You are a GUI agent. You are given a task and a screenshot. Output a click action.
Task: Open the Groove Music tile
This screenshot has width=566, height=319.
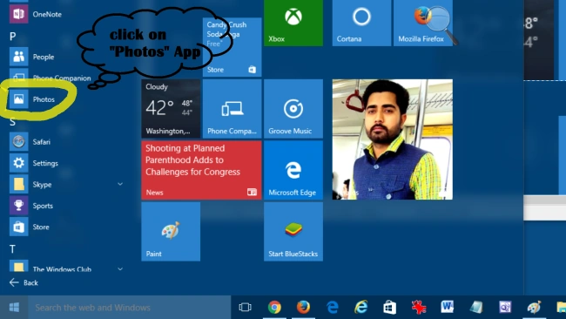293,108
